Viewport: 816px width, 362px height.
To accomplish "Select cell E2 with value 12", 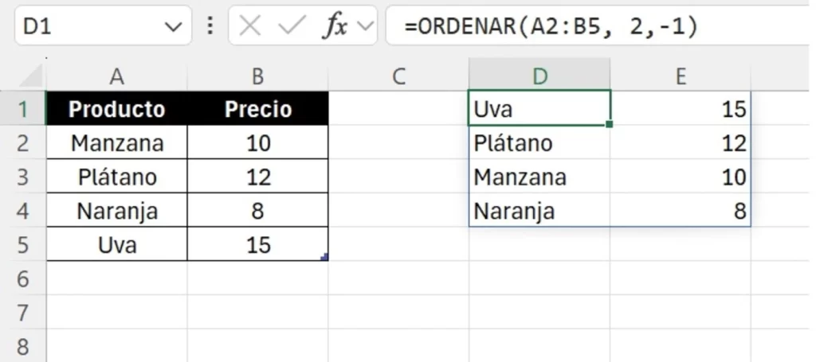I will coord(681,143).
